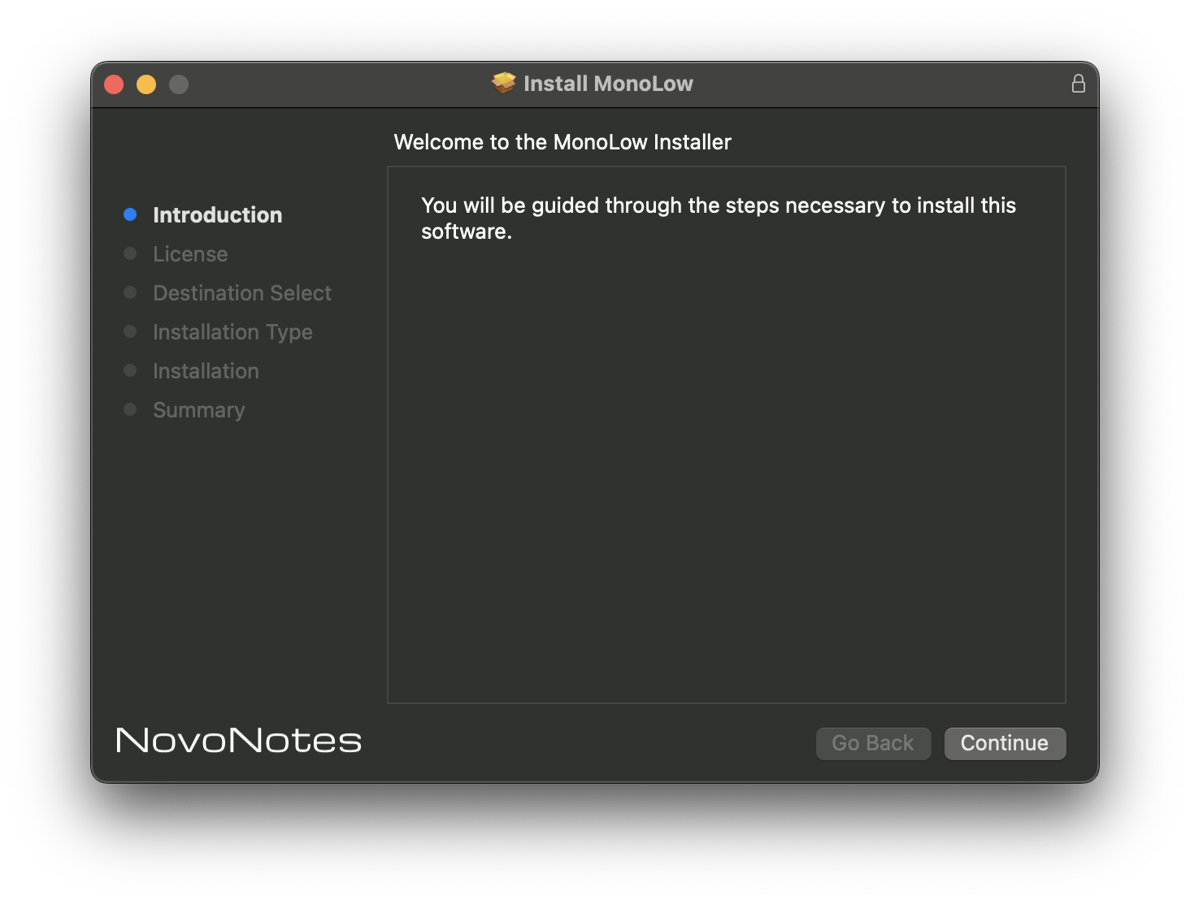Select the Introduction step in the sidebar
This screenshot has width=1190, height=903.
tap(217, 214)
